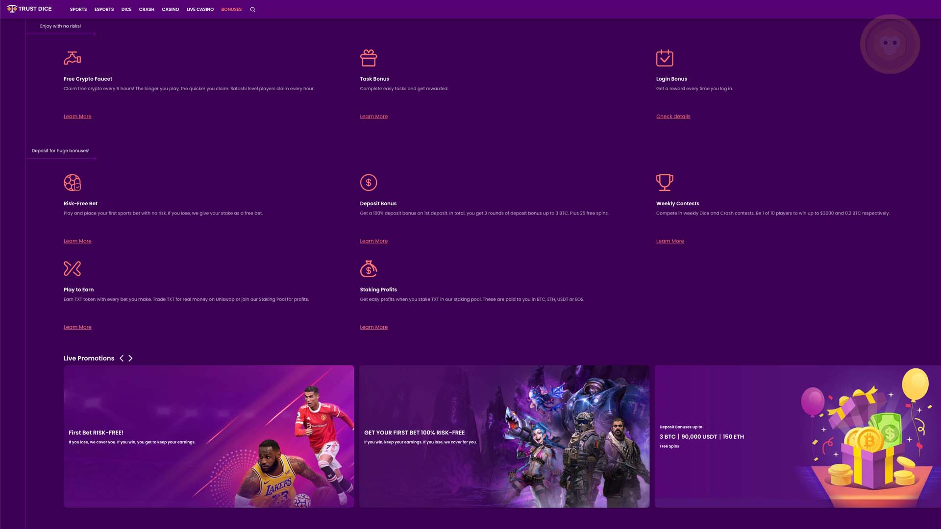The image size is (941, 529).
Task: Click the Login Bonus calendar check icon
Action: 665,58
